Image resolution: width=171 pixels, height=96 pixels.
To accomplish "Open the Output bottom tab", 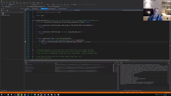I will click(140, 91).
